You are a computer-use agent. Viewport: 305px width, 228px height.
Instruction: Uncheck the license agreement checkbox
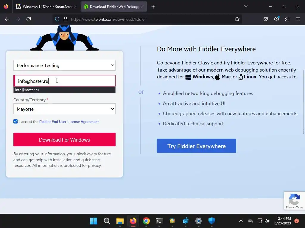(x=15, y=121)
